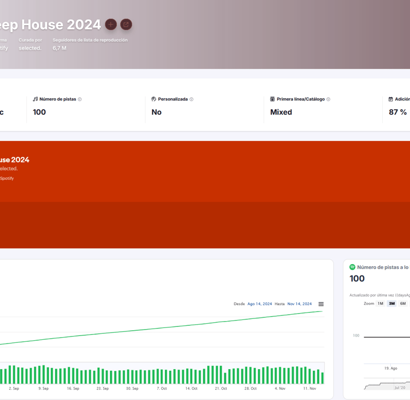This screenshot has height=400, width=410.
Task: Click the '28. Oct' axis label
Action: 250,388
